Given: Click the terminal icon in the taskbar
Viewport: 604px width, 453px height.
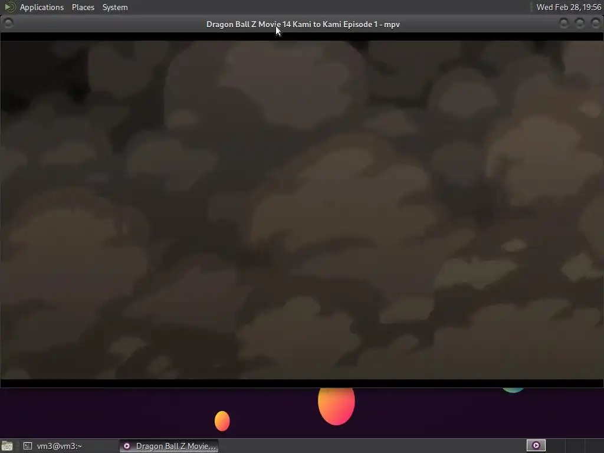Looking at the screenshot, I should pyautogui.click(x=28, y=446).
